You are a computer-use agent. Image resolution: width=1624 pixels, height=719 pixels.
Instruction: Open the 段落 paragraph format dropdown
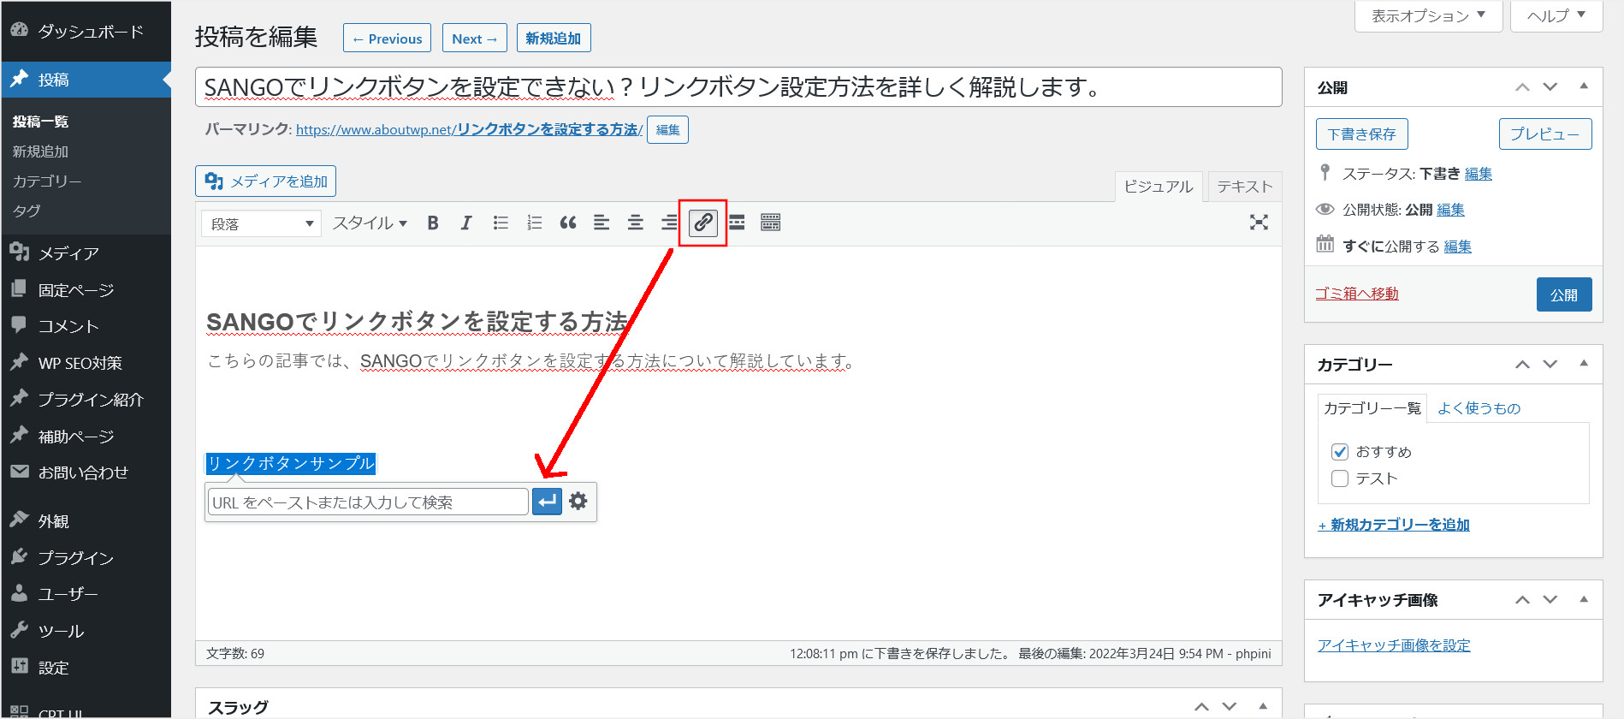262,224
